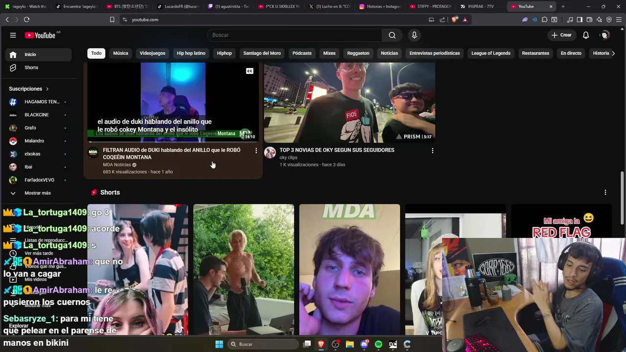Open the Grafo subscription channel

point(38,128)
